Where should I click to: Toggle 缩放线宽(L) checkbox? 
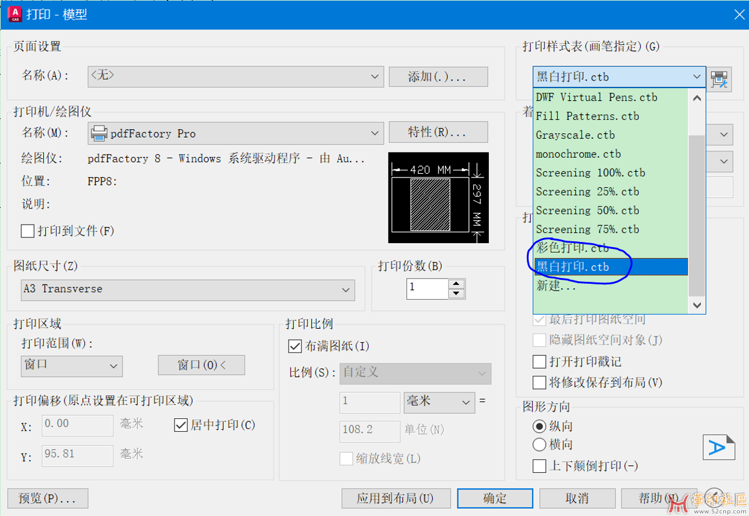[x=346, y=459]
